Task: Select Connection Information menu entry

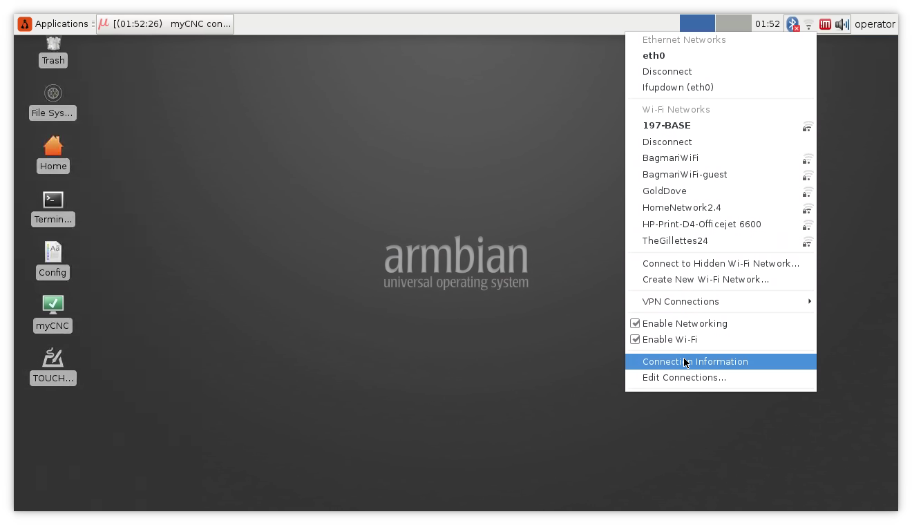Action: tap(695, 361)
